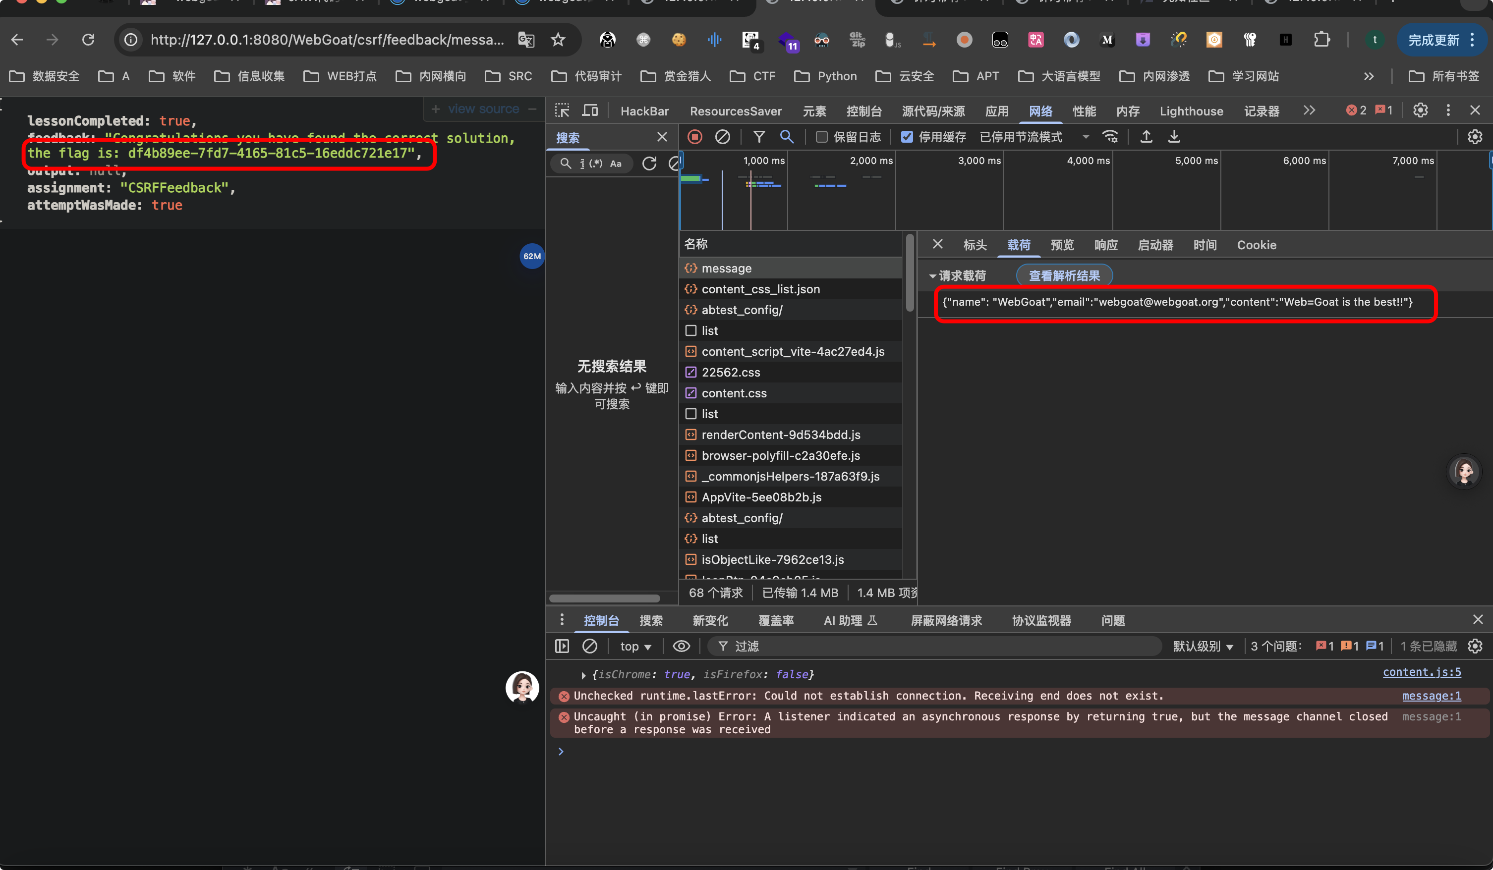The height and width of the screenshot is (870, 1493).
Task: Click the export HAR download icon
Action: 1174,137
